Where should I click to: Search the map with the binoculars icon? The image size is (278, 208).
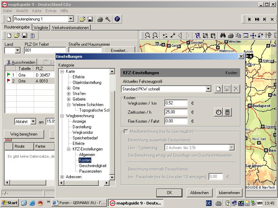(x=223, y=36)
